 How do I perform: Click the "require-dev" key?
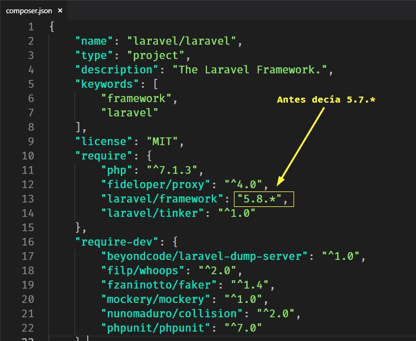click(x=117, y=242)
